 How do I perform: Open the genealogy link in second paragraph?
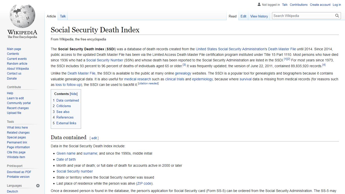pos(183,73)
